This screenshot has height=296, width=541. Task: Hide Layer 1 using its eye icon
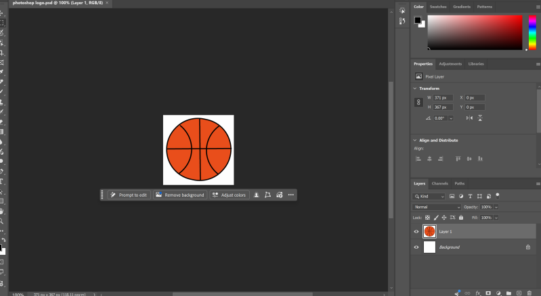coord(416,232)
